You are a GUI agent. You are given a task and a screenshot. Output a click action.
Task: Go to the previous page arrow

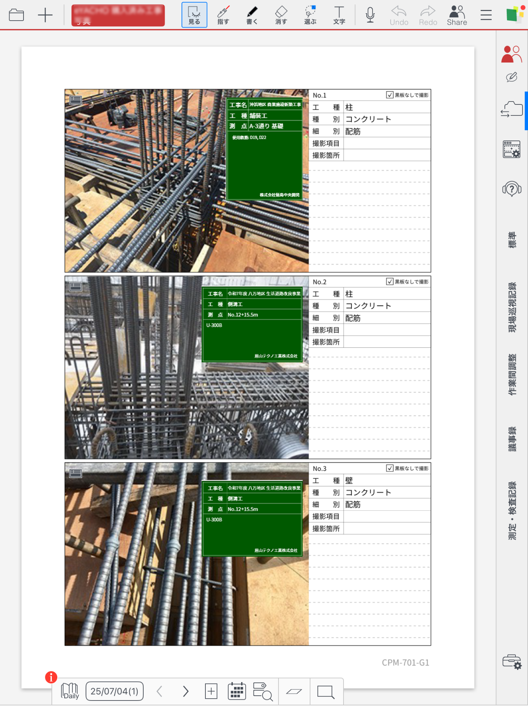(x=159, y=691)
